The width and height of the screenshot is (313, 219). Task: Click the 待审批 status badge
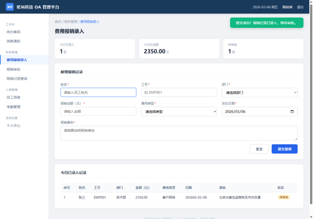(x=283, y=198)
